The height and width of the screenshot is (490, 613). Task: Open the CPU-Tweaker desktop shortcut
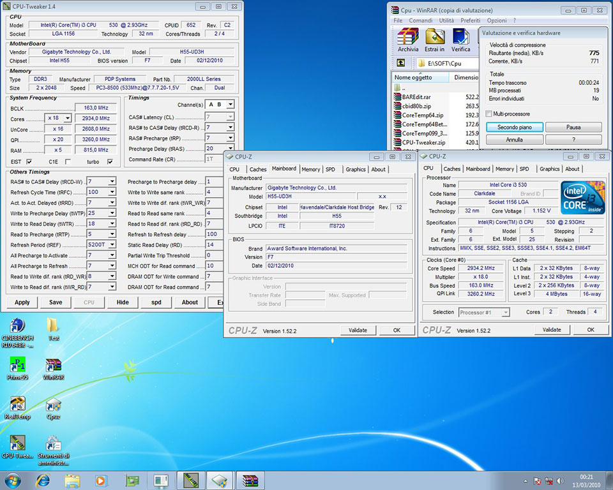[17, 447]
